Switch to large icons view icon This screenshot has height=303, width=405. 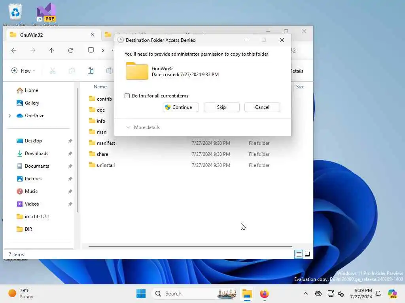tap(307, 254)
